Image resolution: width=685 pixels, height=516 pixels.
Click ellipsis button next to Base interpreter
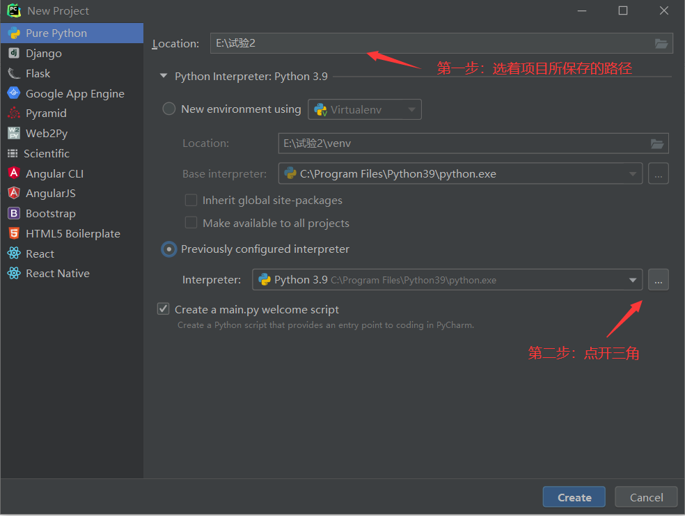pos(659,173)
